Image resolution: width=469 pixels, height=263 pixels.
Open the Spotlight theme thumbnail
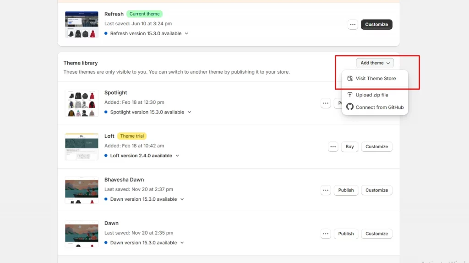[x=82, y=103]
